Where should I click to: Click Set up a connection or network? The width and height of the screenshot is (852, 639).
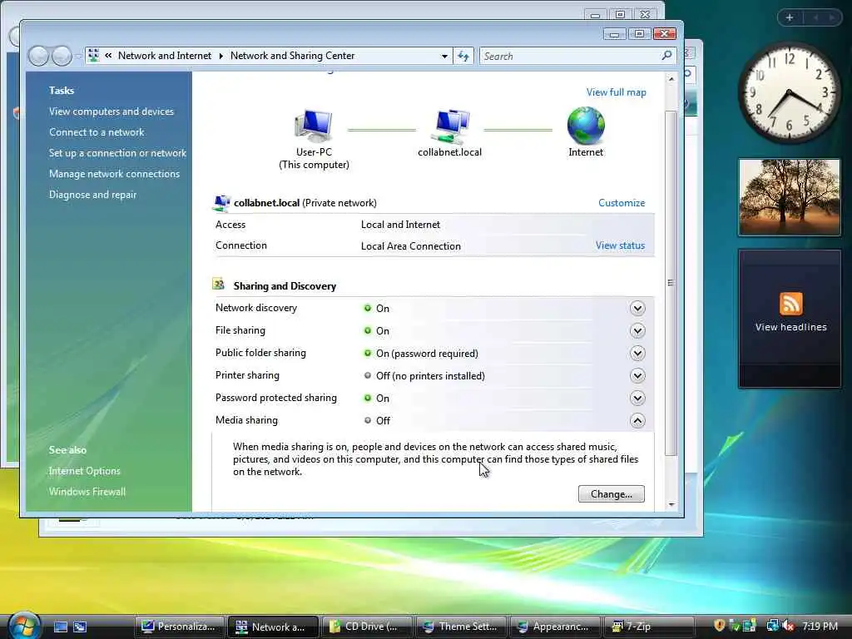[117, 153]
